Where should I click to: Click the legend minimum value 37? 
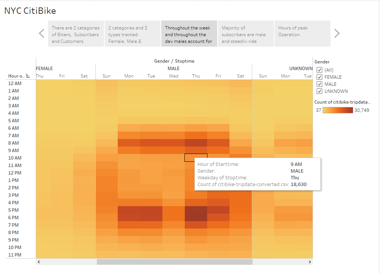click(319, 110)
